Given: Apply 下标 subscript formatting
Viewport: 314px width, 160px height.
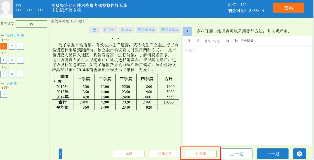Looking at the screenshot, I should click(x=235, y=41).
